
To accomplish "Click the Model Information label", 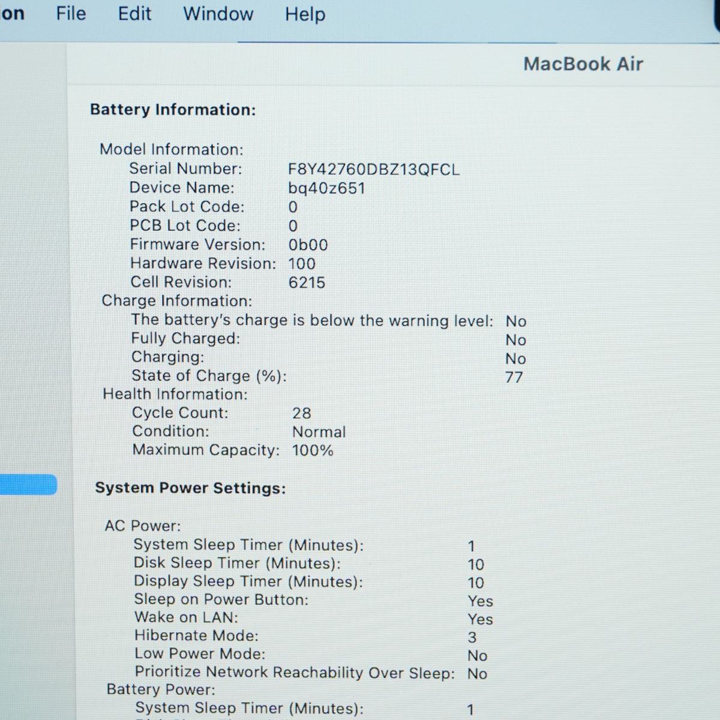I will tap(172, 149).
